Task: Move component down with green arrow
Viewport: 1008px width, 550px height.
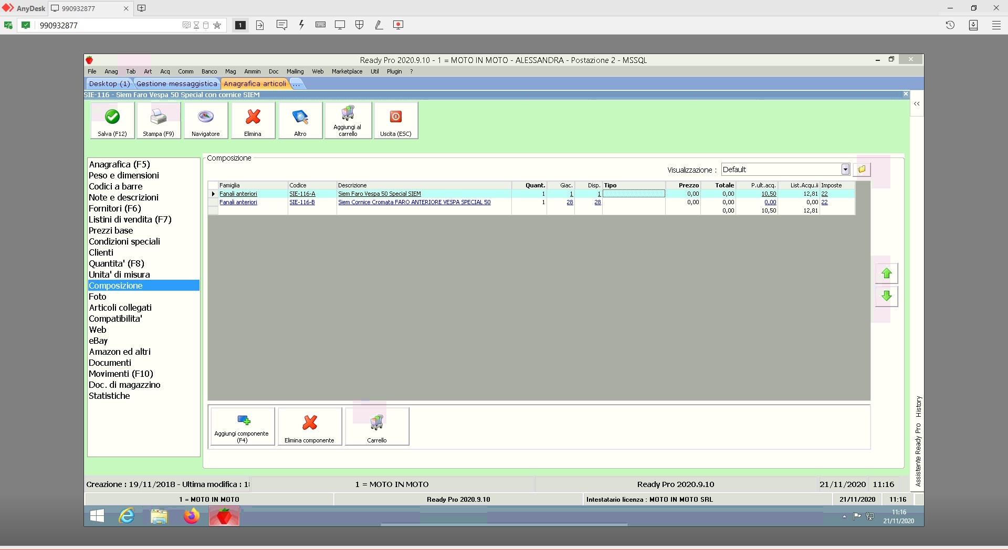Action: 887,296
